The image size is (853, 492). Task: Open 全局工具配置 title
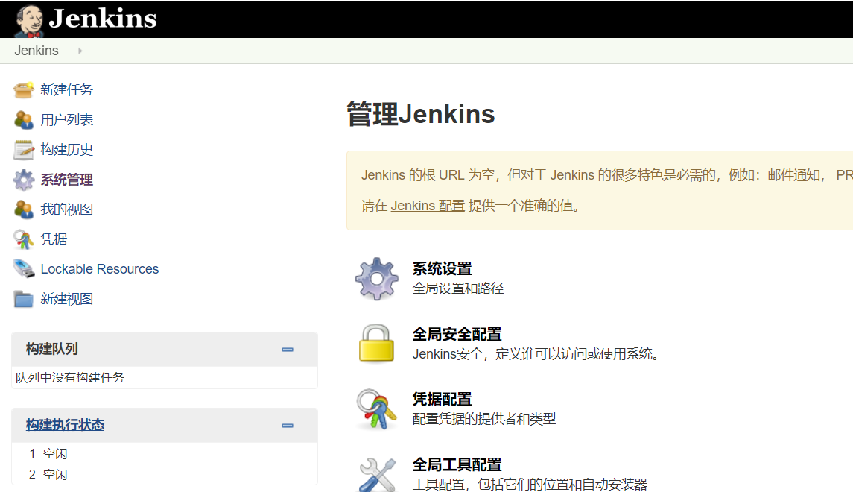(x=457, y=464)
